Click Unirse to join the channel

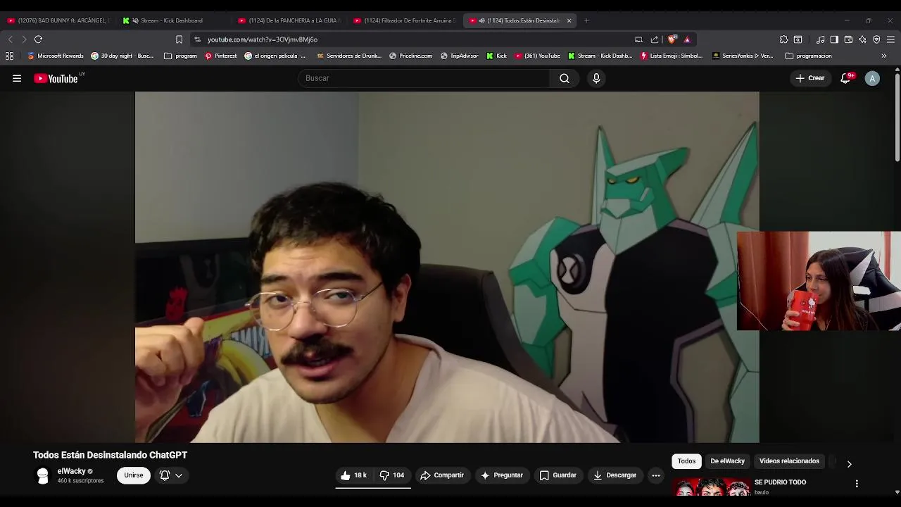134,475
